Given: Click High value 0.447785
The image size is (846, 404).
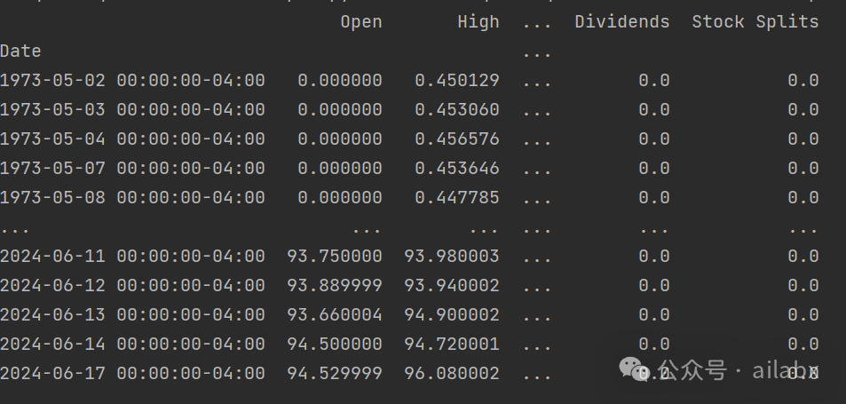Looking at the screenshot, I should click(x=457, y=197).
